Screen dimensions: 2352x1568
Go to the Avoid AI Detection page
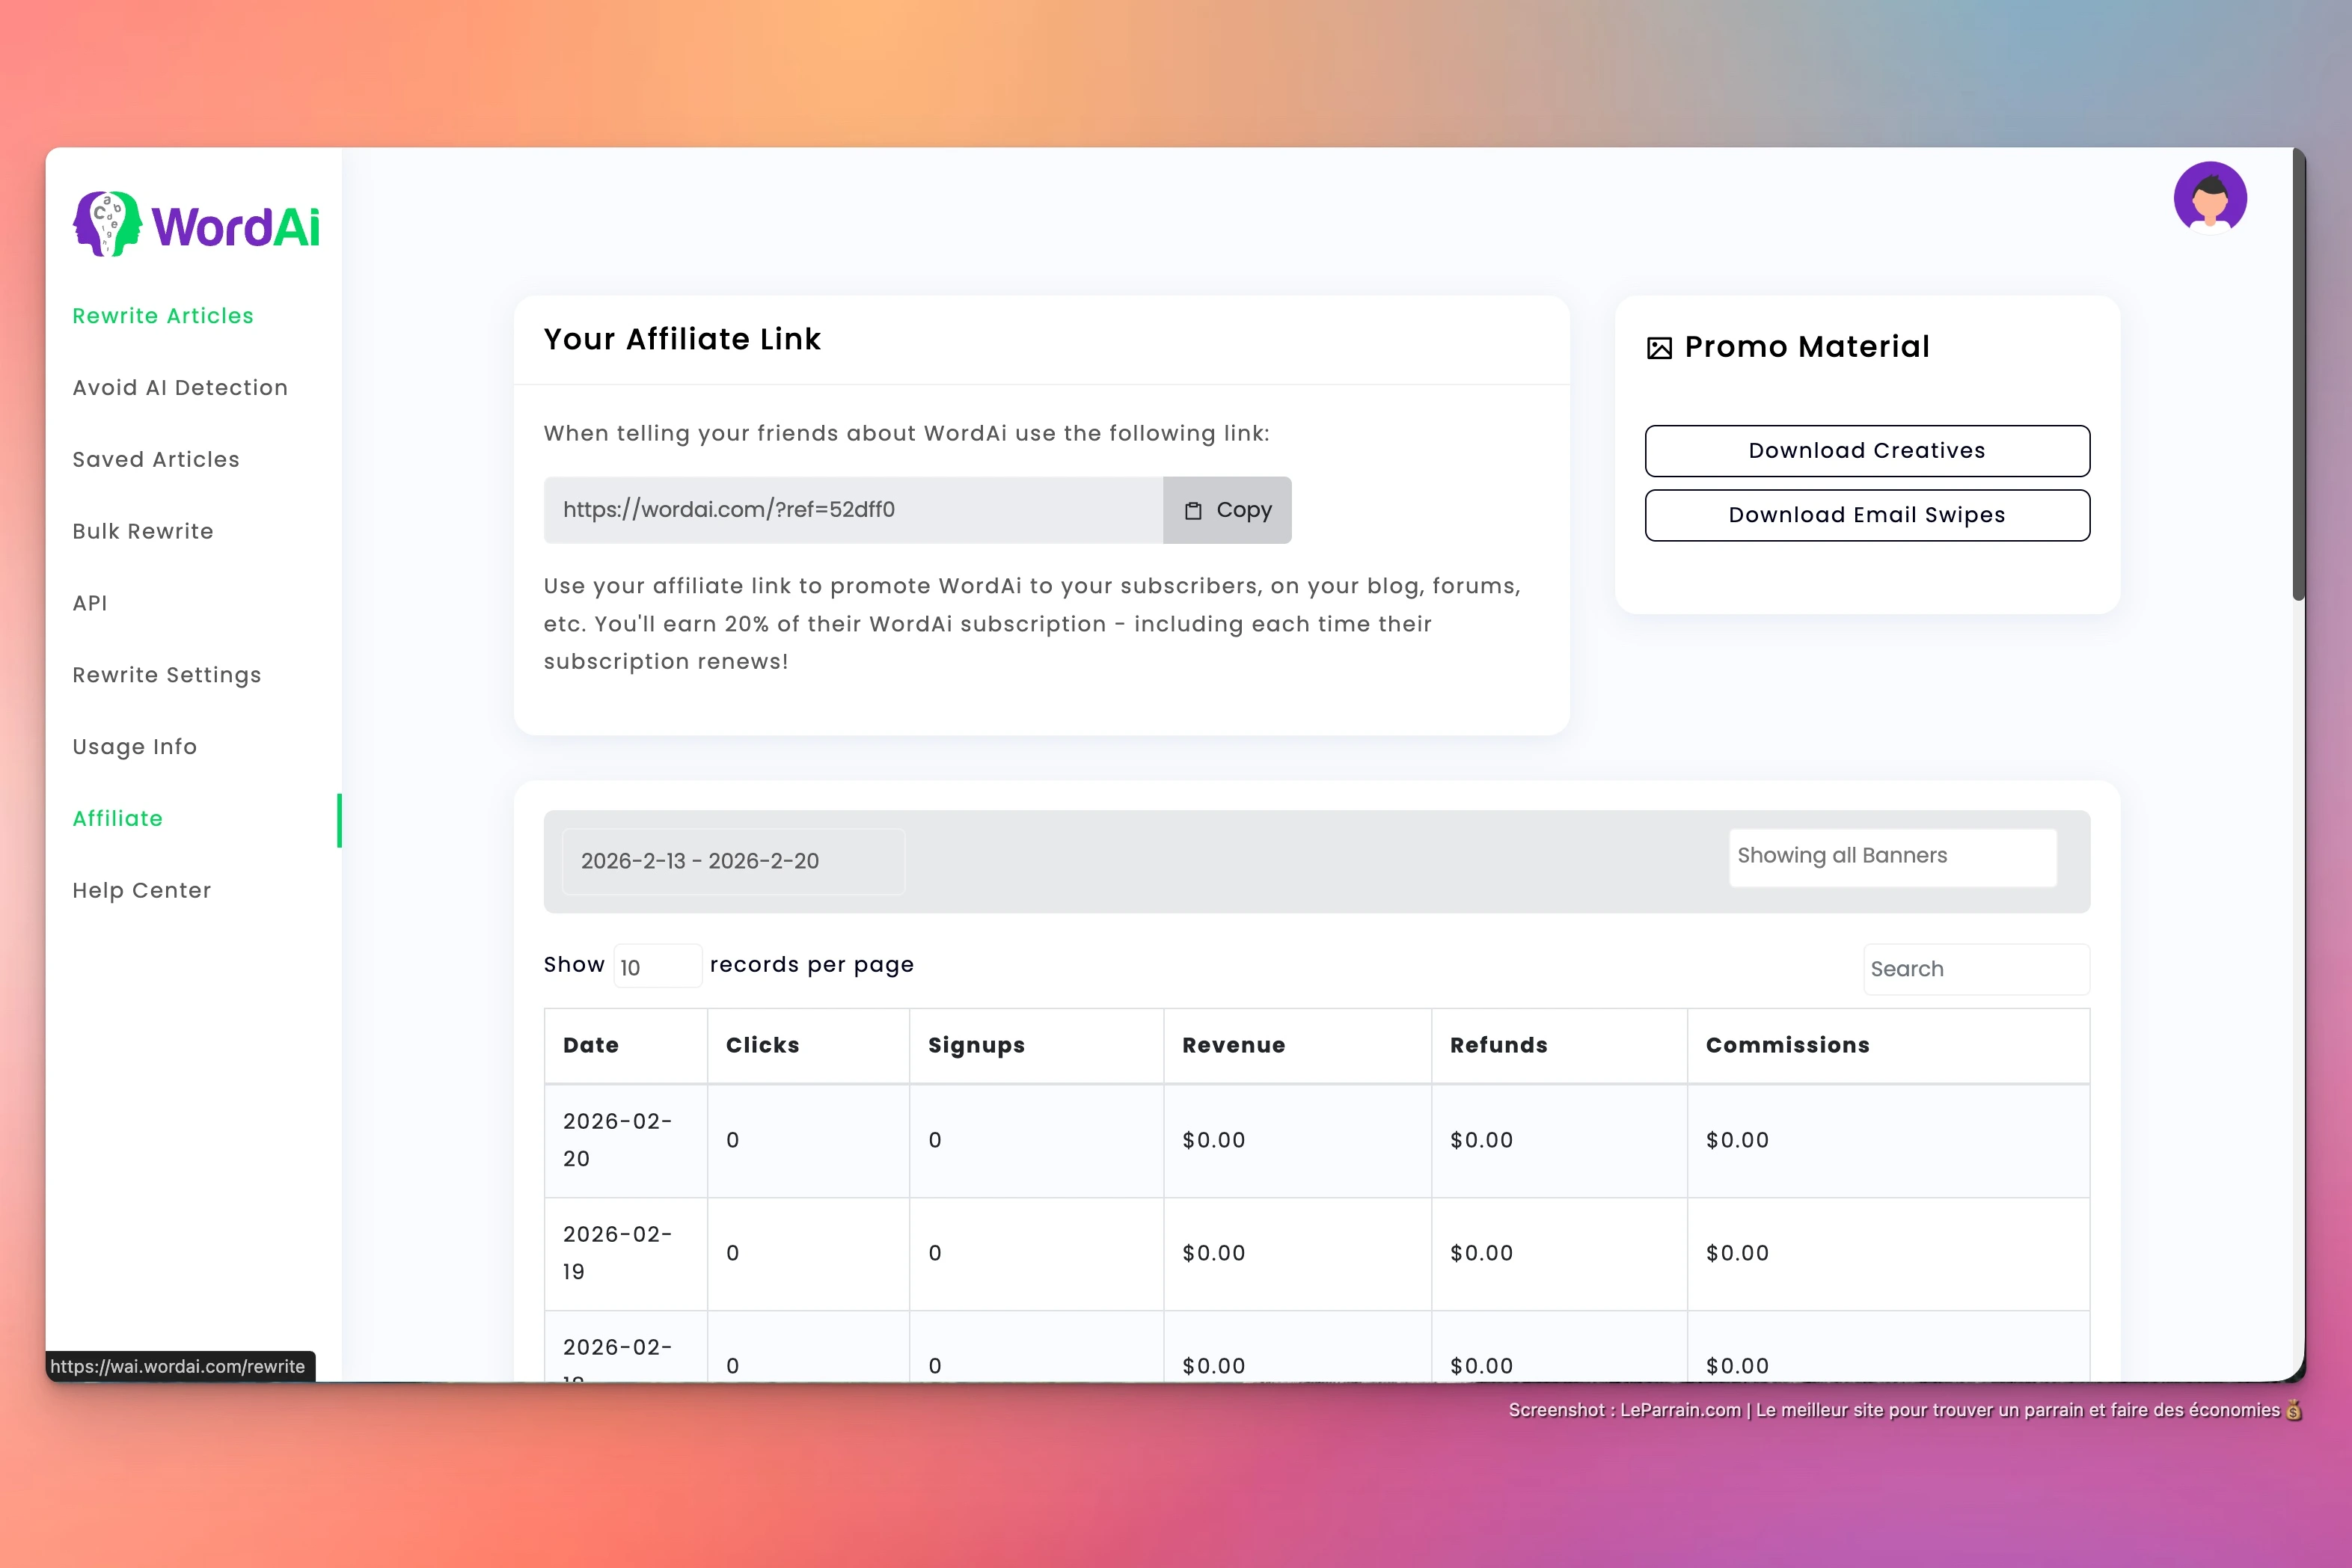[180, 388]
